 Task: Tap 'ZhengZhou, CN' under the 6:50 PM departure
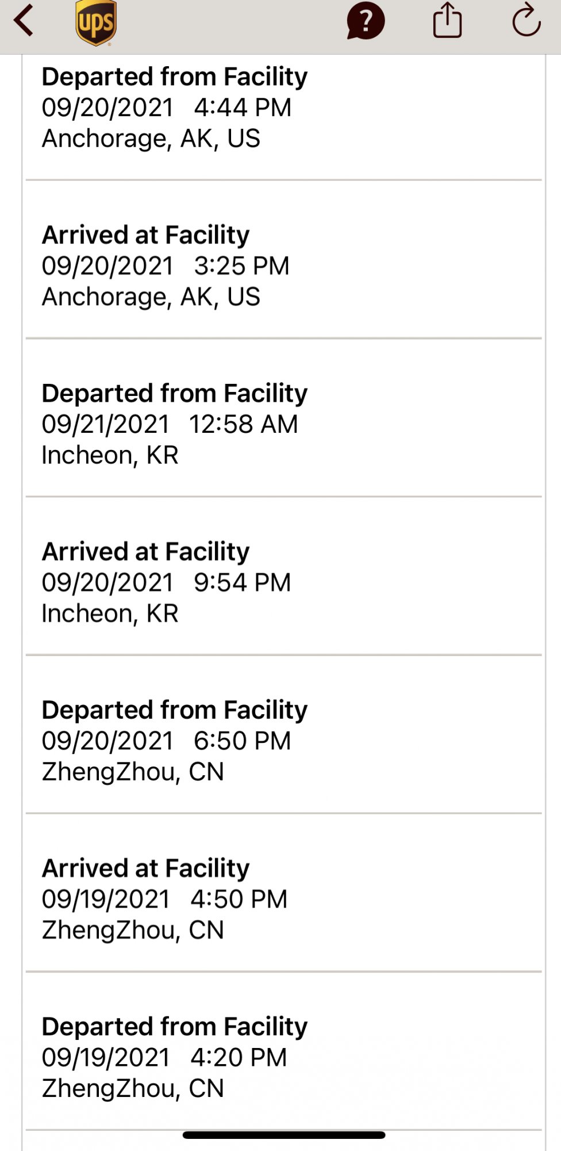(x=133, y=772)
